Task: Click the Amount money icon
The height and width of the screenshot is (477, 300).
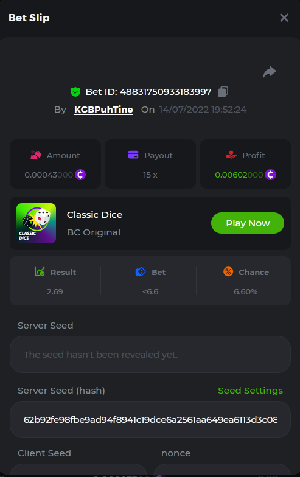Action: 36,155
